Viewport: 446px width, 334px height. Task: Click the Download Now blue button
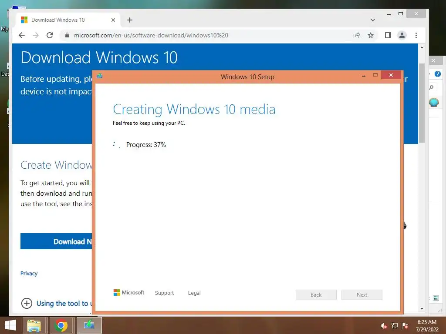tap(56, 241)
